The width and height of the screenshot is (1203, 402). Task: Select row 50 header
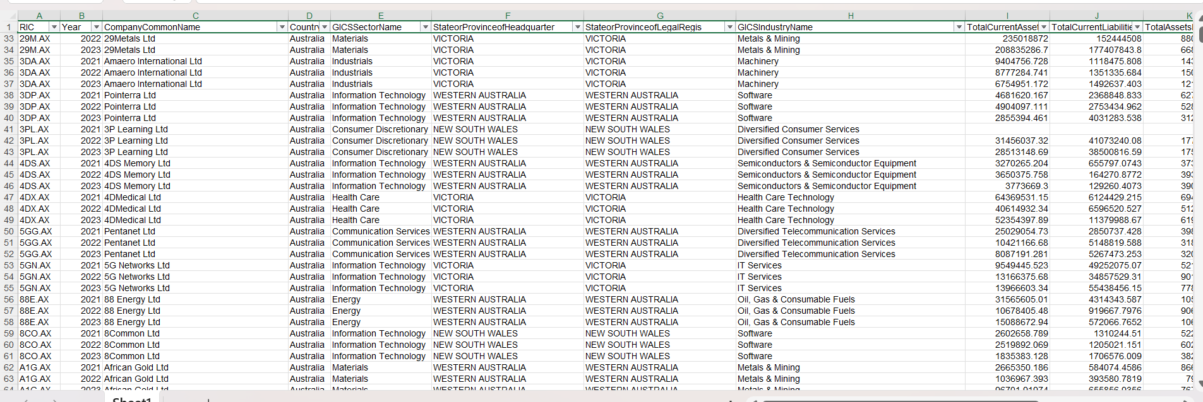coord(9,231)
